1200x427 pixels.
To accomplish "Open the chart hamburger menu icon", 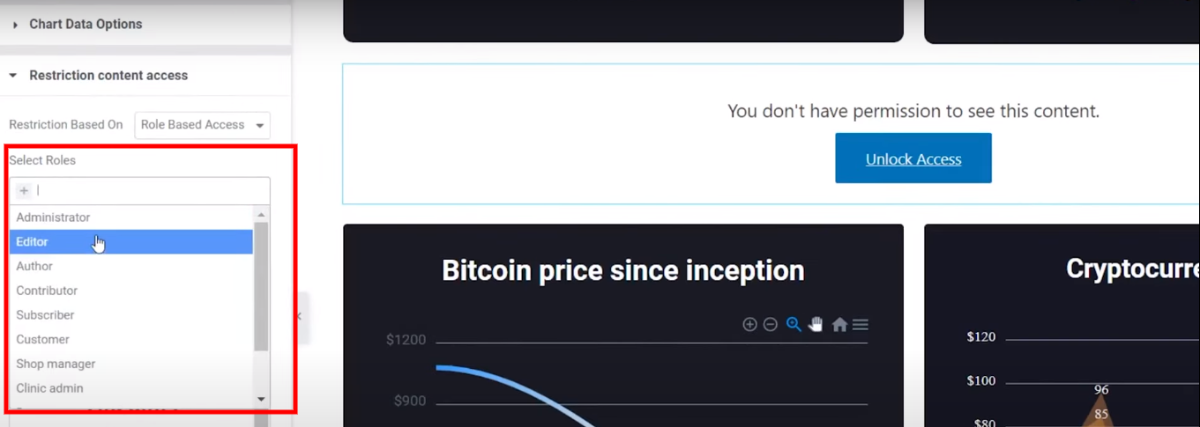I will tap(861, 325).
